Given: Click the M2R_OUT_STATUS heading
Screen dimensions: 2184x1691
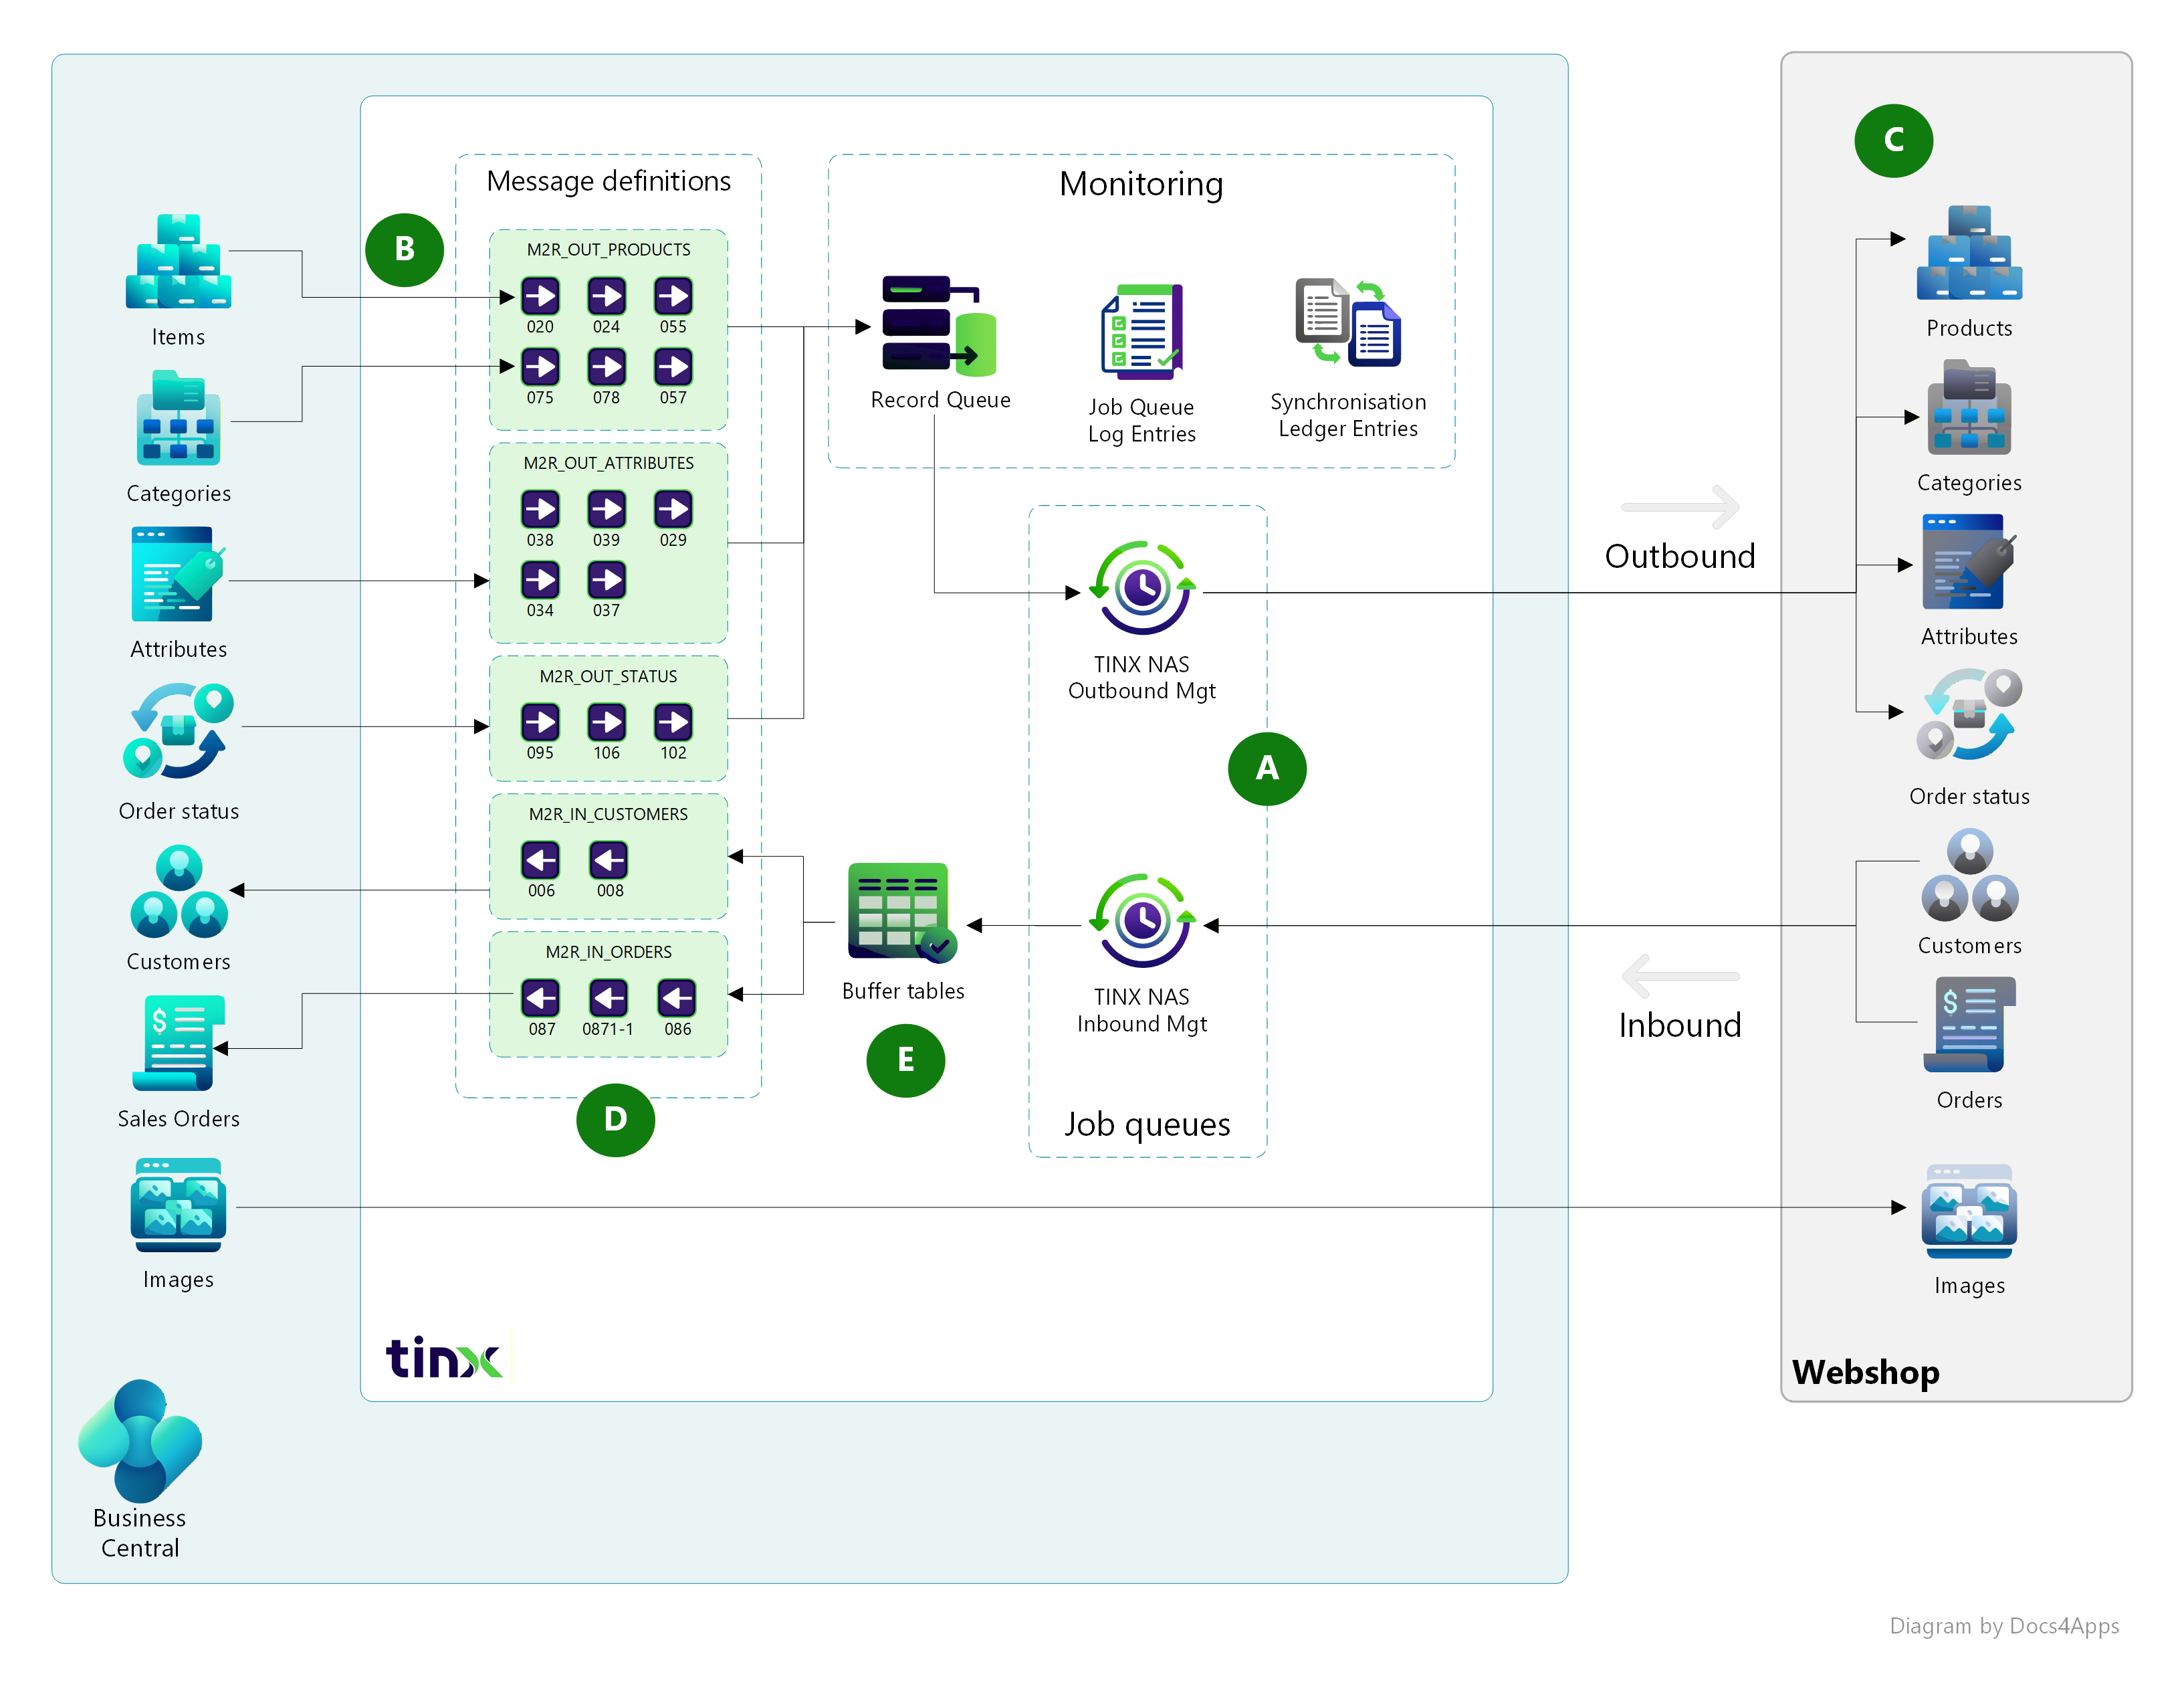Looking at the screenshot, I should click(608, 676).
